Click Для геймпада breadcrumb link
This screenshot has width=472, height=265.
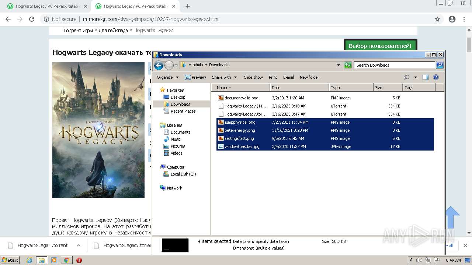(x=113, y=30)
